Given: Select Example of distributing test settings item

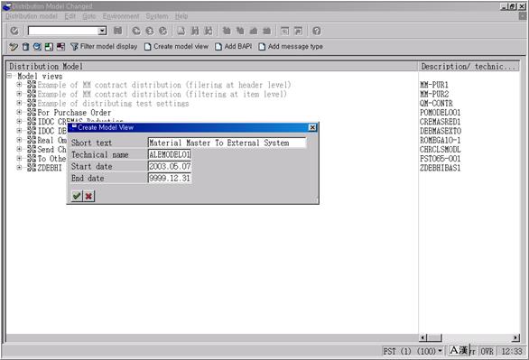Looking at the screenshot, I should (113, 104).
